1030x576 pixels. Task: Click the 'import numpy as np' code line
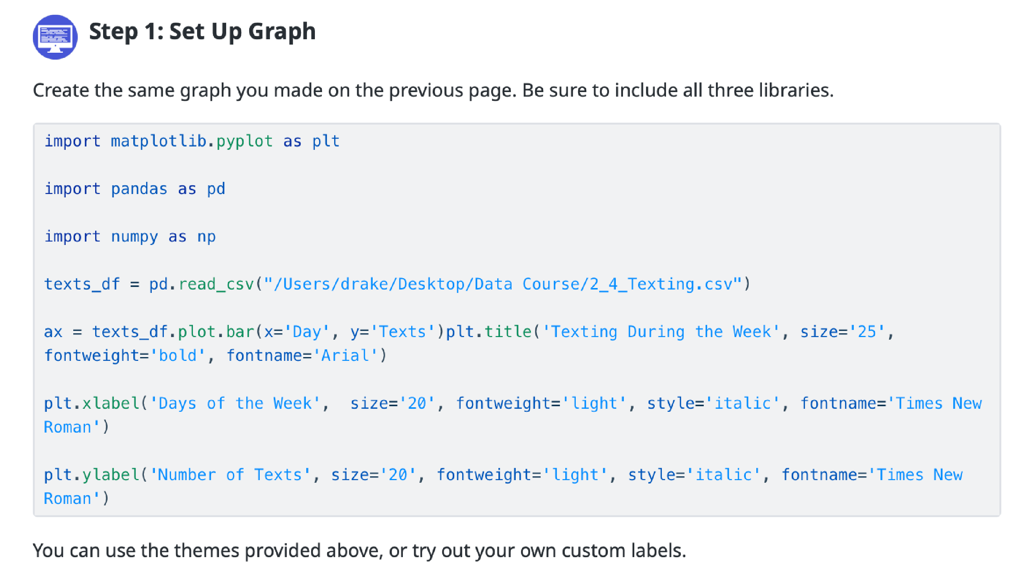point(130,236)
